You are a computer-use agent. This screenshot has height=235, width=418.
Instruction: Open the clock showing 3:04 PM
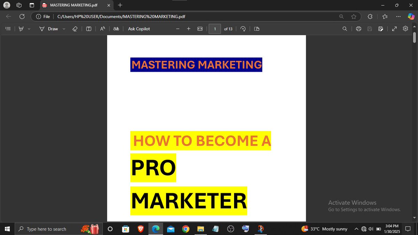click(392, 229)
